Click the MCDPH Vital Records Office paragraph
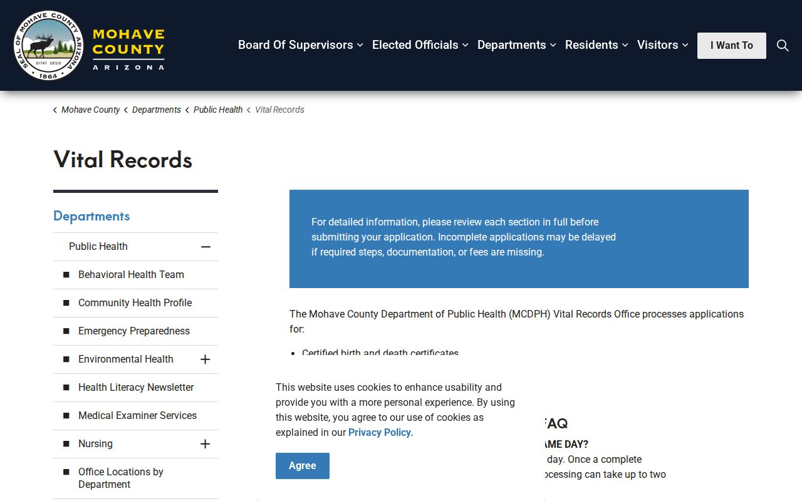This screenshot has height=501, width=802. [x=517, y=321]
